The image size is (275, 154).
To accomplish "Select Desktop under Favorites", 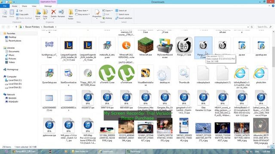I will 12,37.
